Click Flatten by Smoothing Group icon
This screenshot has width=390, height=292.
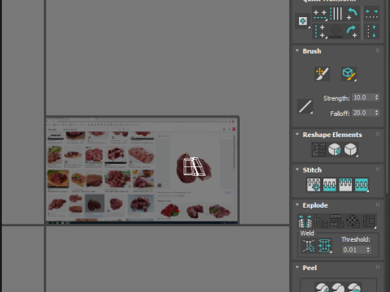point(337,221)
